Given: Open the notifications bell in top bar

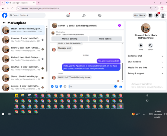Looking at the screenshot, I should pyautogui.click(x=157, y=15).
